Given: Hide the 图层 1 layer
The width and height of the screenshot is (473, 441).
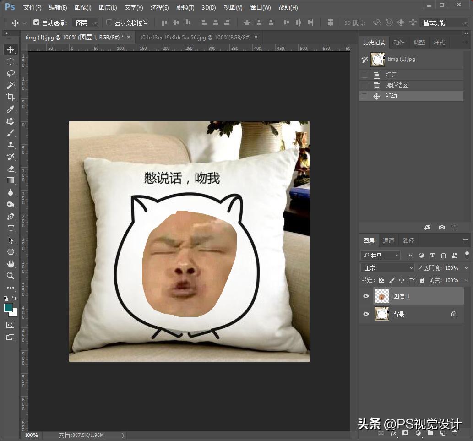Looking at the screenshot, I should 366,296.
